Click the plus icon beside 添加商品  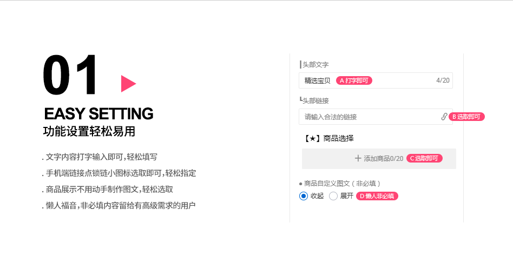pyautogui.click(x=358, y=158)
